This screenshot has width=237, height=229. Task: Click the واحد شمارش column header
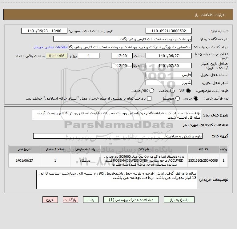tap(85, 149)
